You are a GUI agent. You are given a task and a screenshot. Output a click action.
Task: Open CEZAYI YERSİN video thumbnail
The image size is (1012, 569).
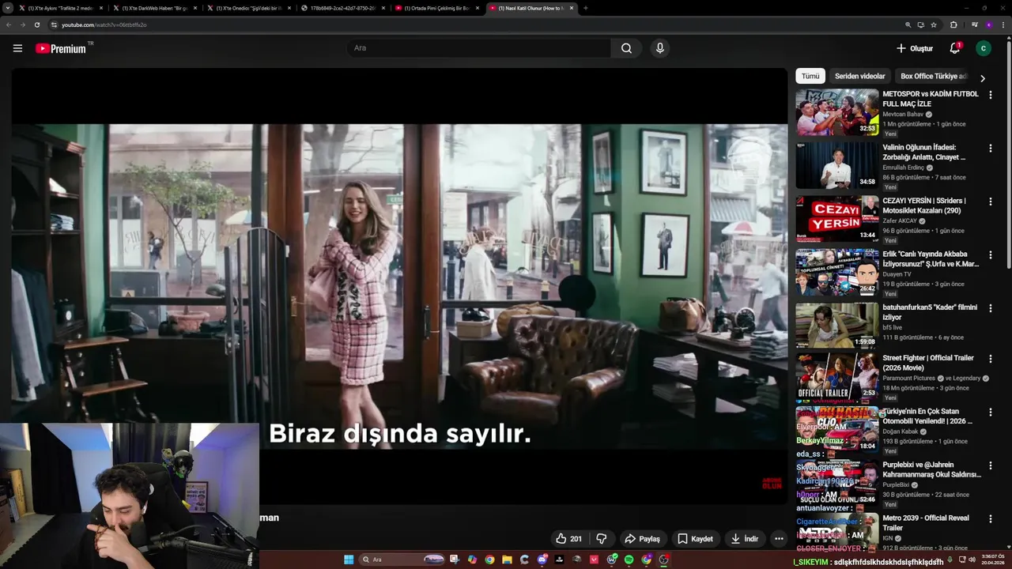pos(837,218)
